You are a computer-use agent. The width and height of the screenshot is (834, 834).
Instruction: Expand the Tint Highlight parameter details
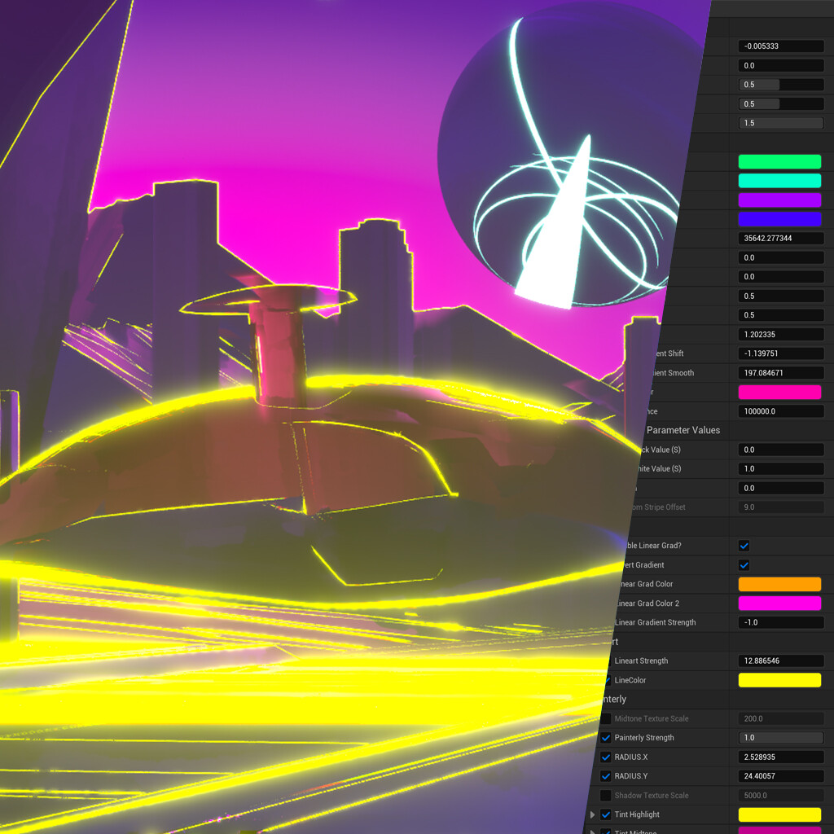[x=592, y=814]
